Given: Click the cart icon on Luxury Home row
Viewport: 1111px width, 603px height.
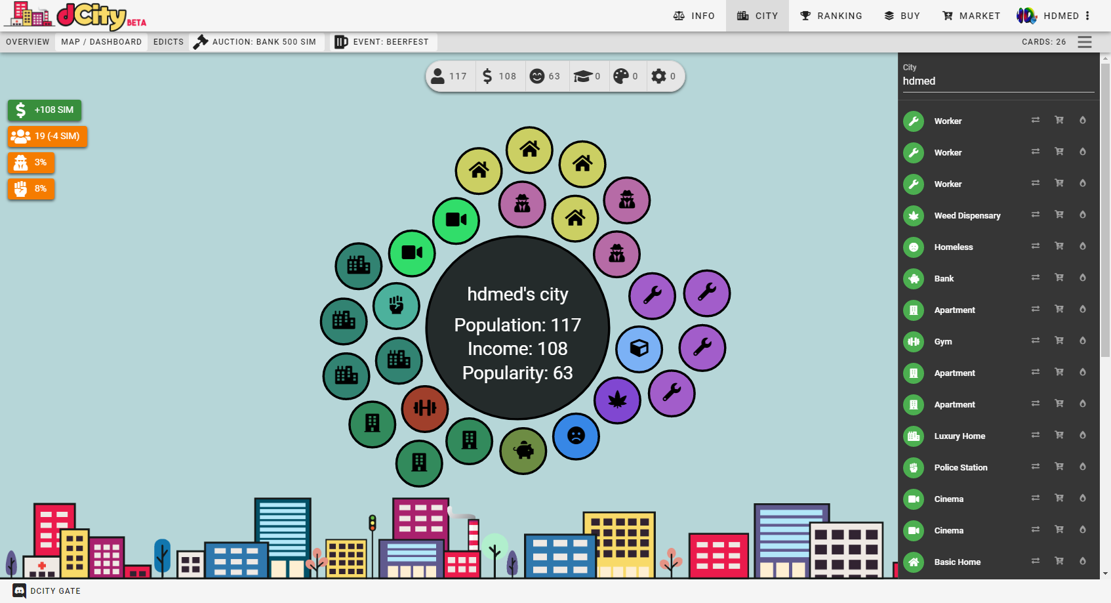Looking at the screenshot, I should (1059, 435).
